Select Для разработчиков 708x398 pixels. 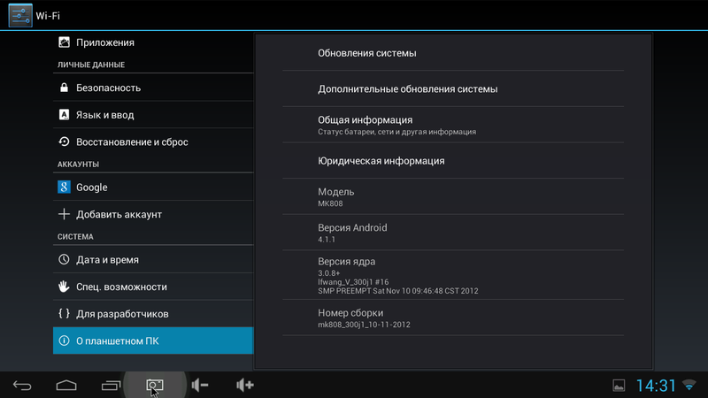click(x=153, y=314)
